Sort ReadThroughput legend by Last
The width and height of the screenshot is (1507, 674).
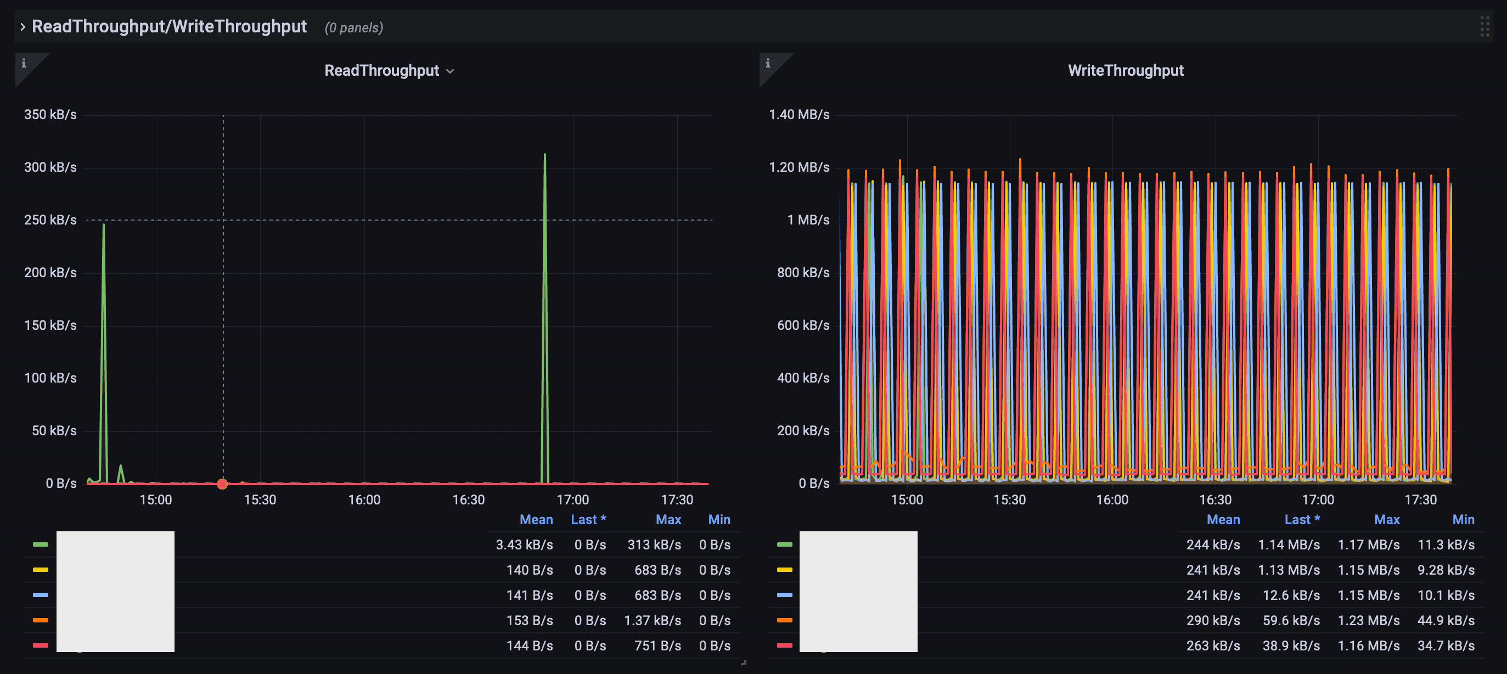tap(587, 520)
